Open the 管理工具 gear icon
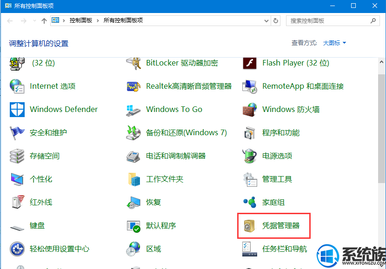This screenshot has width=386, height=269. point(250,179)
